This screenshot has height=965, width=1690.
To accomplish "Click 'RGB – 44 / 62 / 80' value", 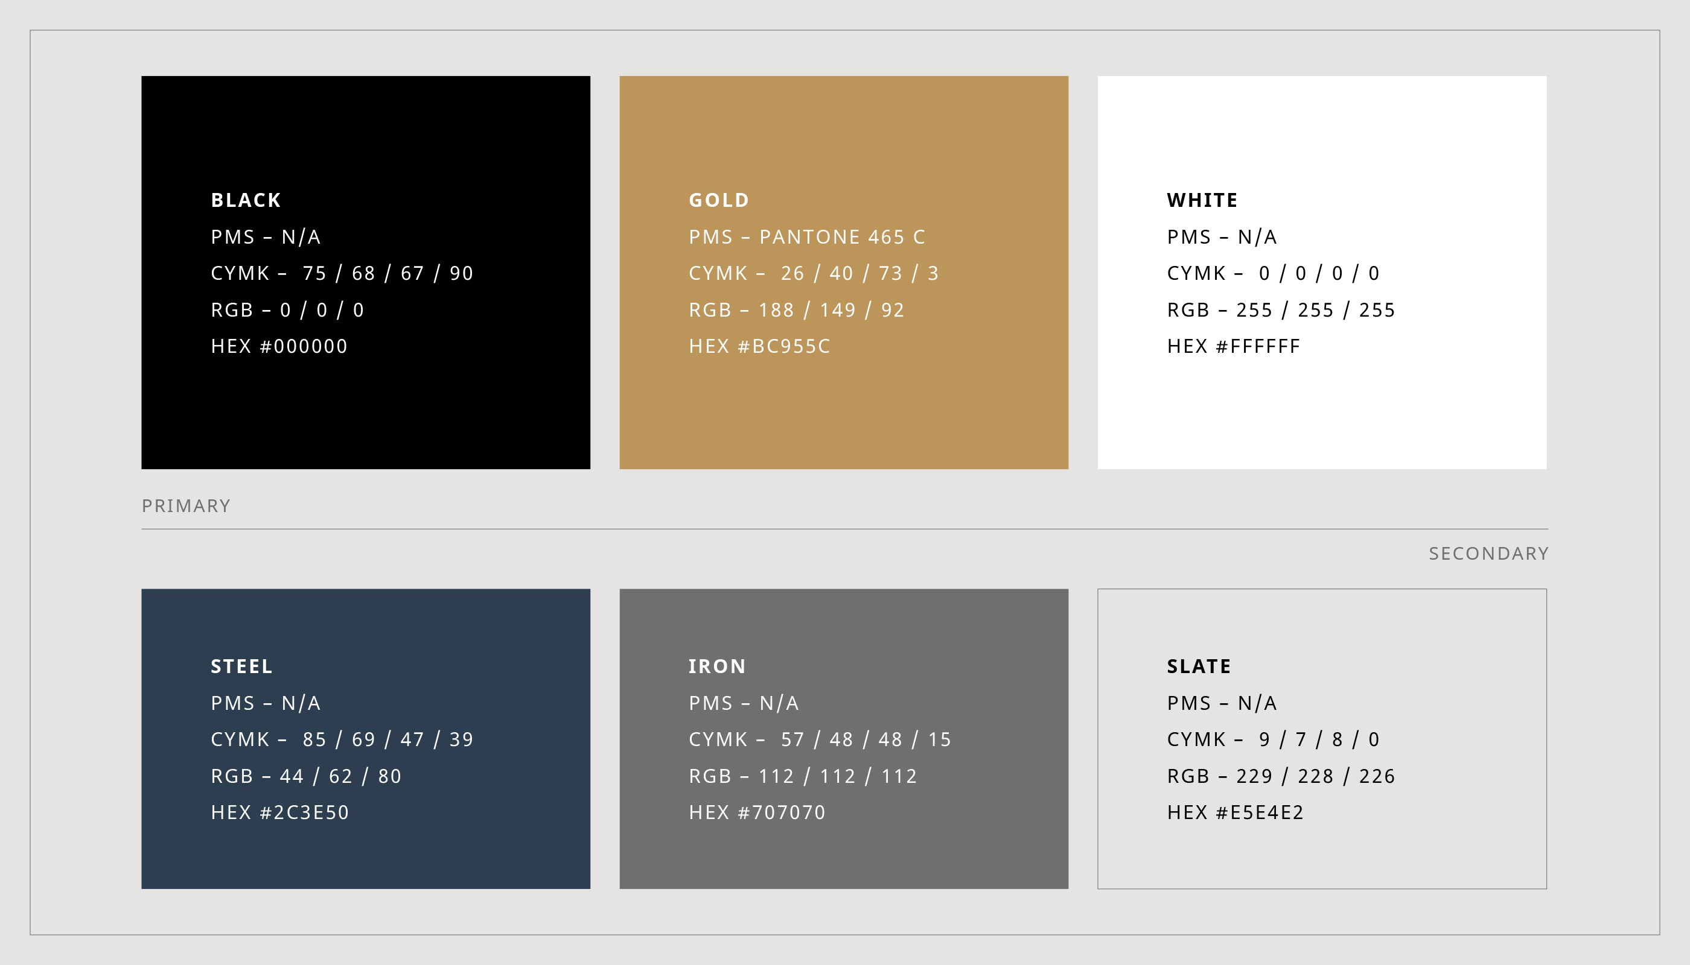I will [307, 776].
